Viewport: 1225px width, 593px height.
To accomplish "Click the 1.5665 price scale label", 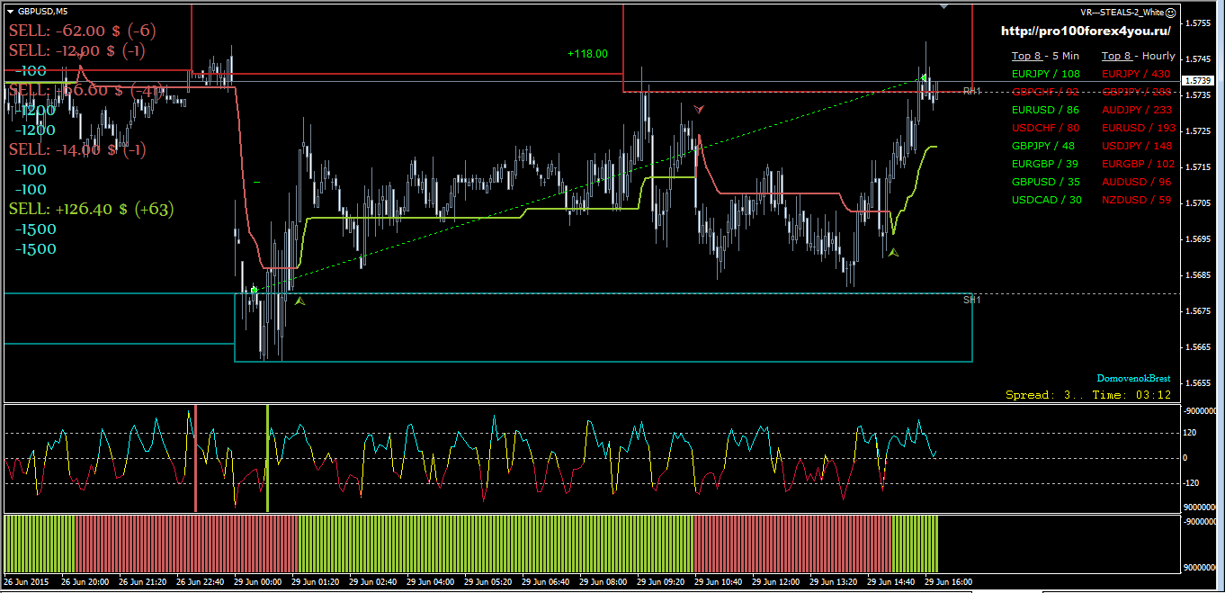I will coord(1199,346).
